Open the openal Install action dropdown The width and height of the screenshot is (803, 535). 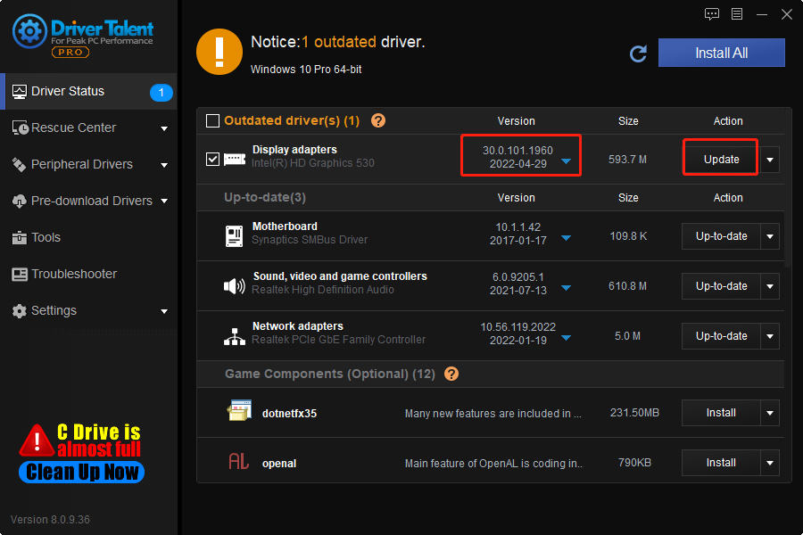tap(770, 463)
